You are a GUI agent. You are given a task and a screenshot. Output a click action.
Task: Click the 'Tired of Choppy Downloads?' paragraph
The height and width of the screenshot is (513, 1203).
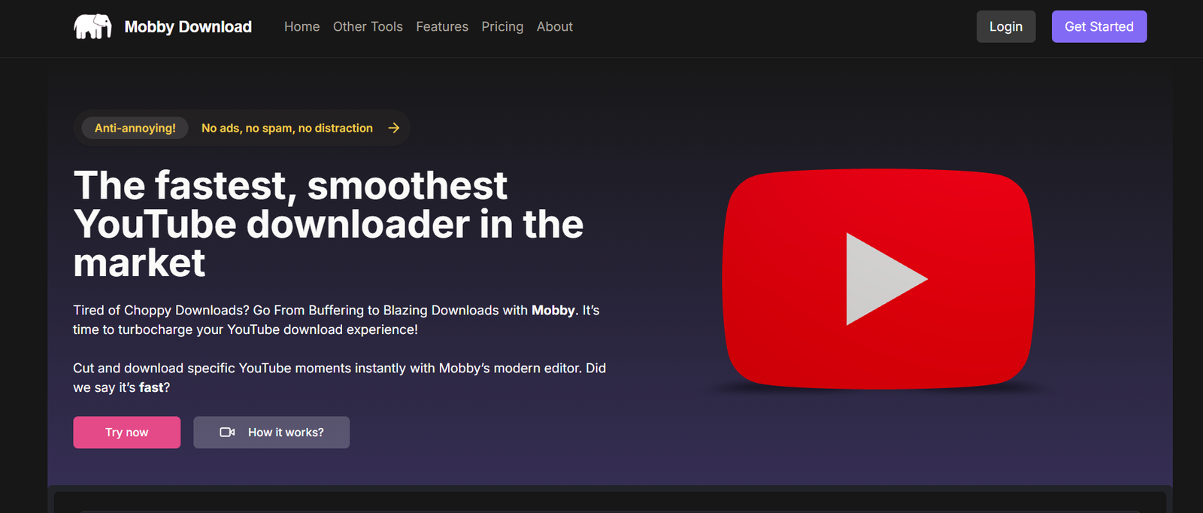336,320
